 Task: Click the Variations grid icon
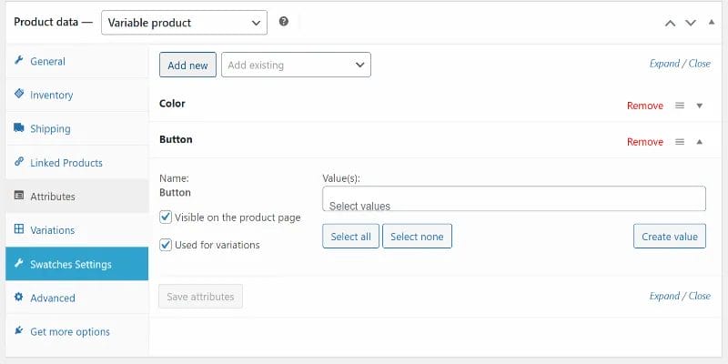point(19,229)
